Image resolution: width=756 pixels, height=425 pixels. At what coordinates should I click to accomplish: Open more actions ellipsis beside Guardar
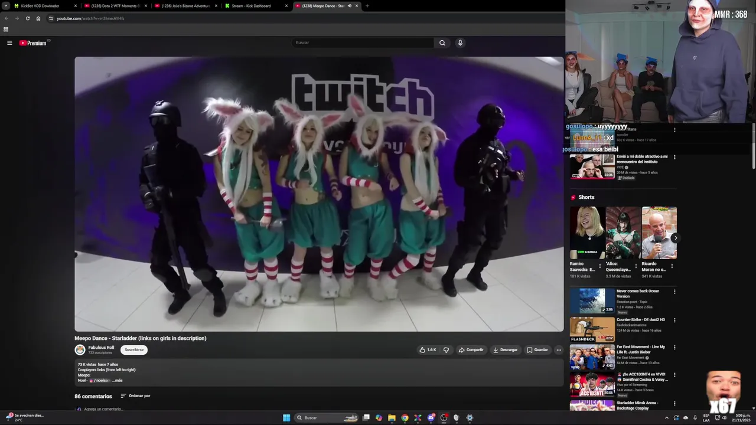[x=559, y=349]
